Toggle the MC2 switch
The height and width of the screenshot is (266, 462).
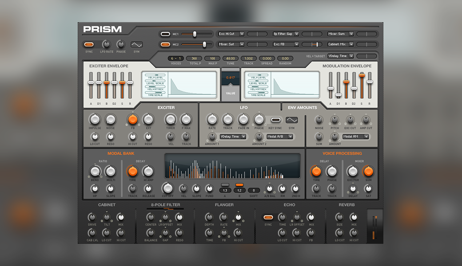(x=165, y=45)
